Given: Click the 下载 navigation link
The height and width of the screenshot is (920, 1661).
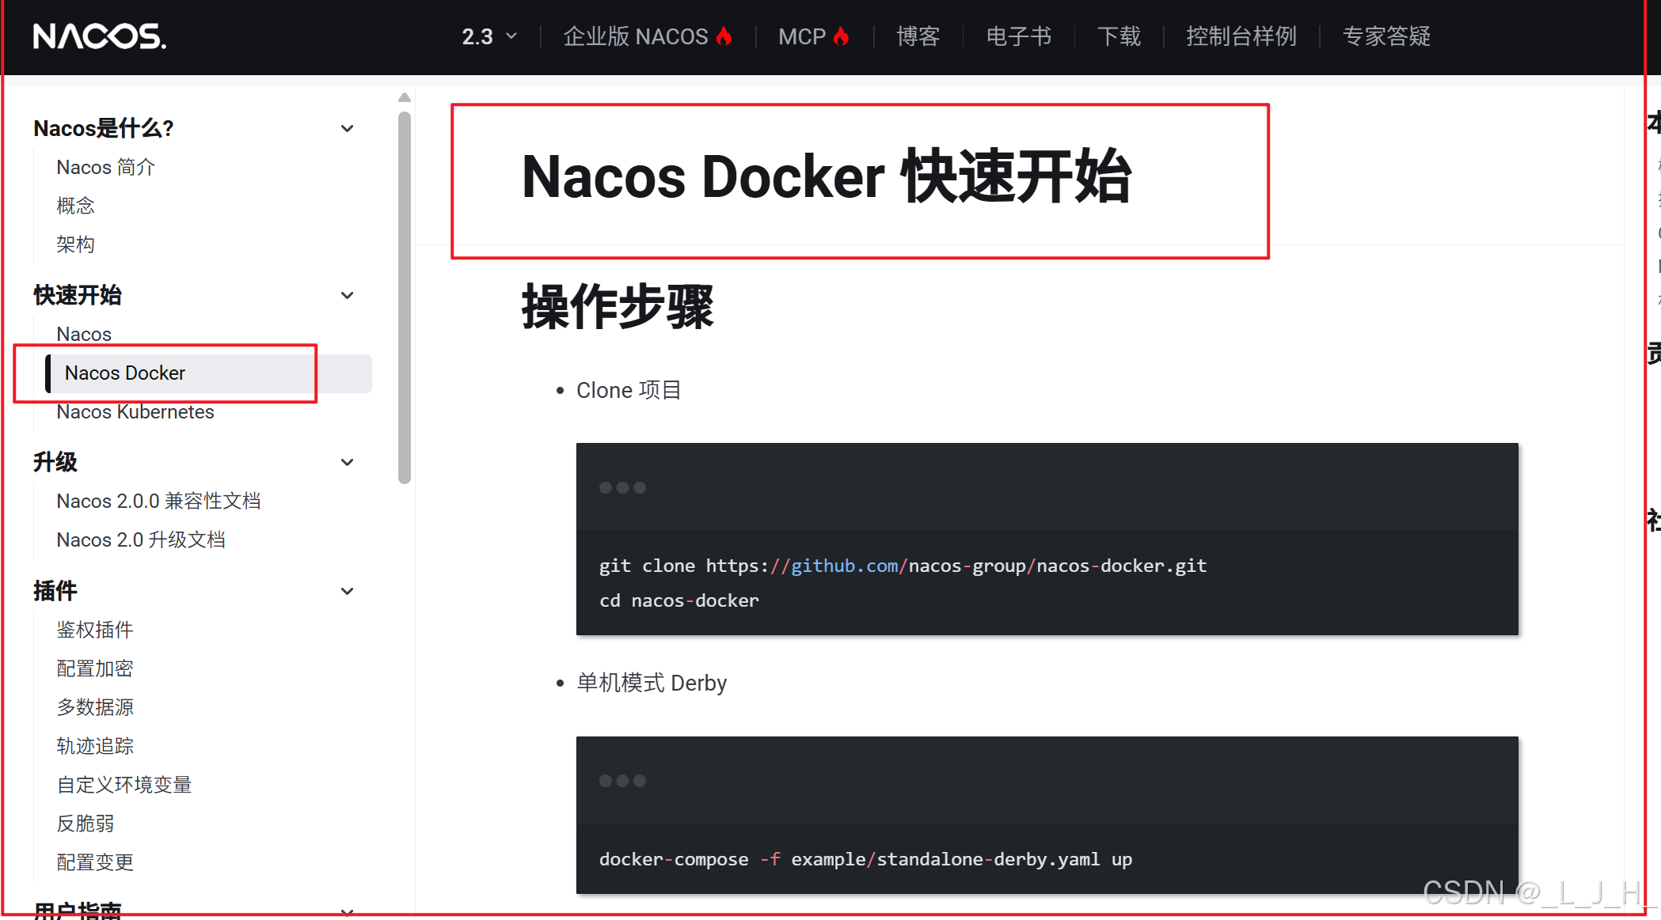Looking at the screenshot, I should click(1119, 36).
